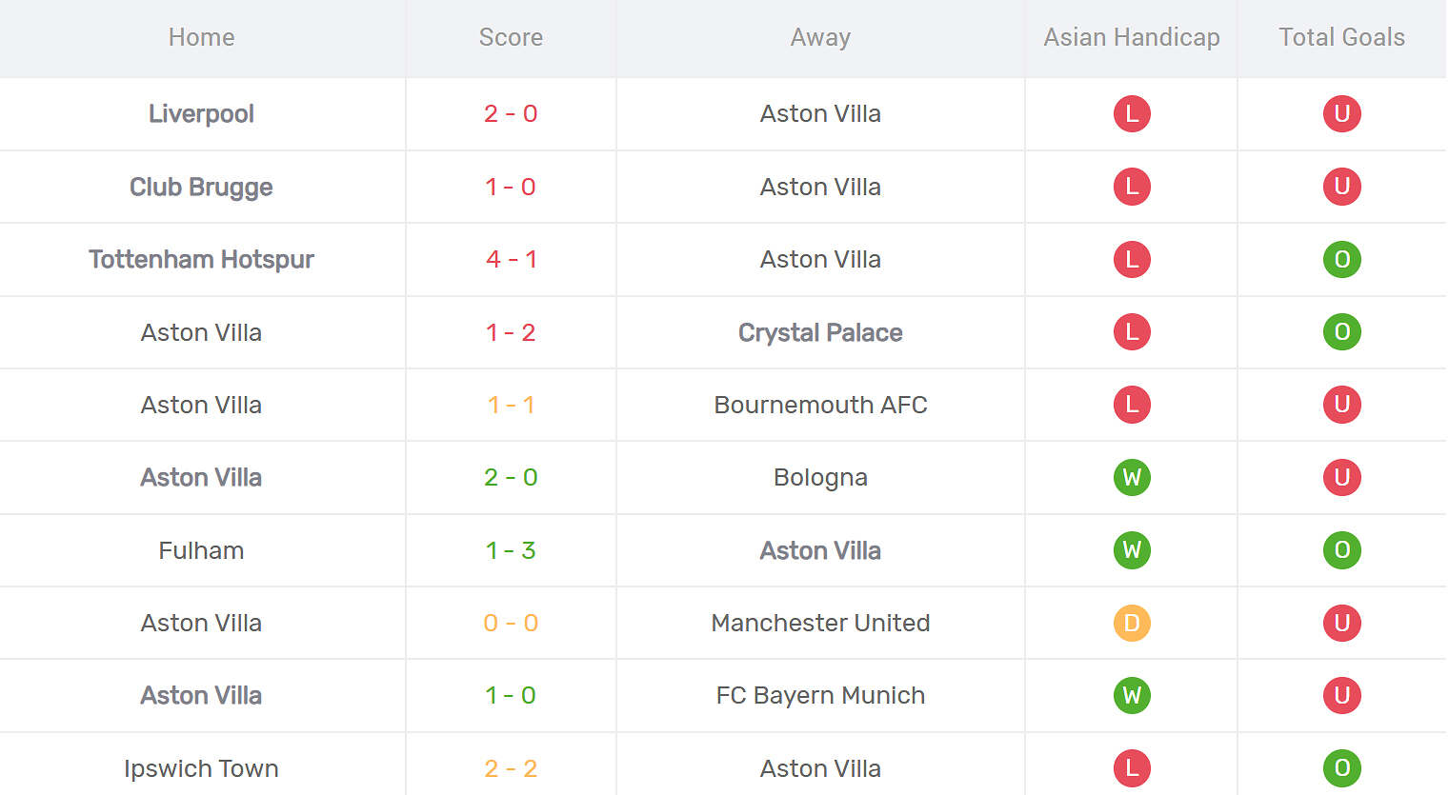This screenshot has width=1449, height=795.
Task: Click the green W badge for FC Bayern Munich match
Action: point(1132,695)
